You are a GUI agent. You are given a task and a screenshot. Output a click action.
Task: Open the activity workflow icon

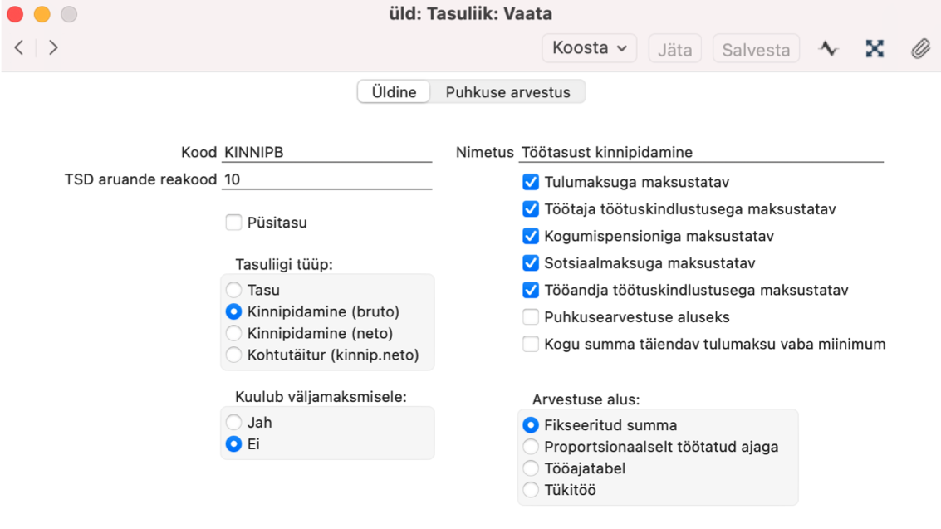point(829,48)
